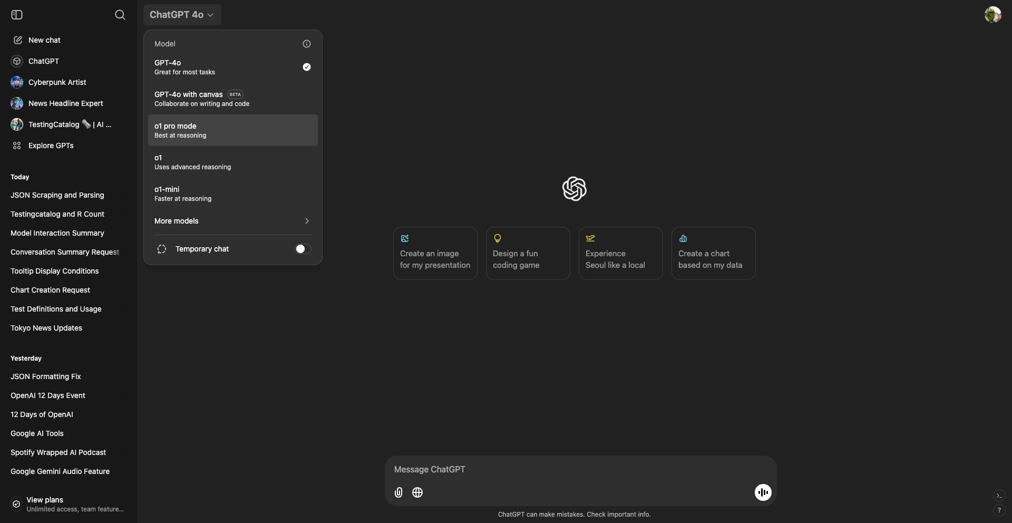Open the Cyberpunk Artist GPT
This screenshot has width=1012, height=523.
tap(69, 82)
